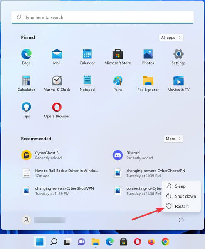Image resolution: width=205 pixels, height=249 pixels.
Task: Click the Type here to search field
Action: 102,17
